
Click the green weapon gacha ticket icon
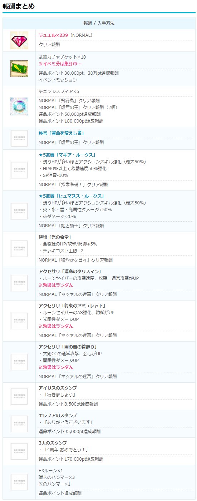click(x=19, y=68)
